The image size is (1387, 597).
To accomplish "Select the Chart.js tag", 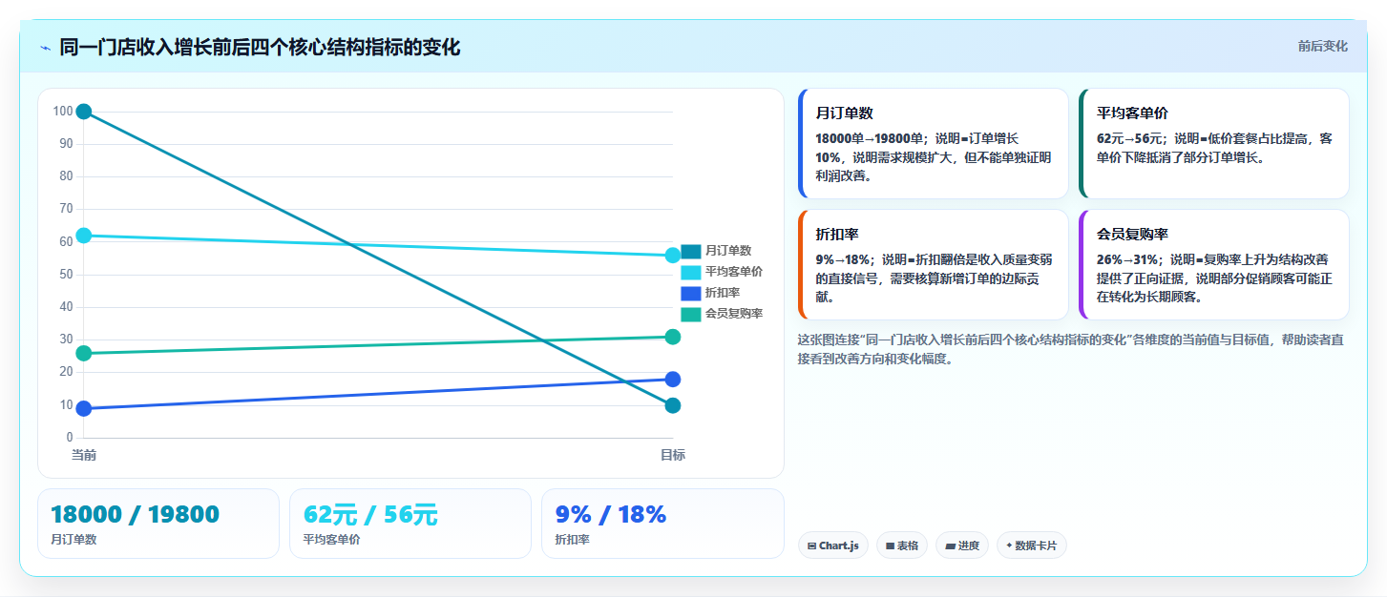I will pyautogui.click(x=833, y=546).
